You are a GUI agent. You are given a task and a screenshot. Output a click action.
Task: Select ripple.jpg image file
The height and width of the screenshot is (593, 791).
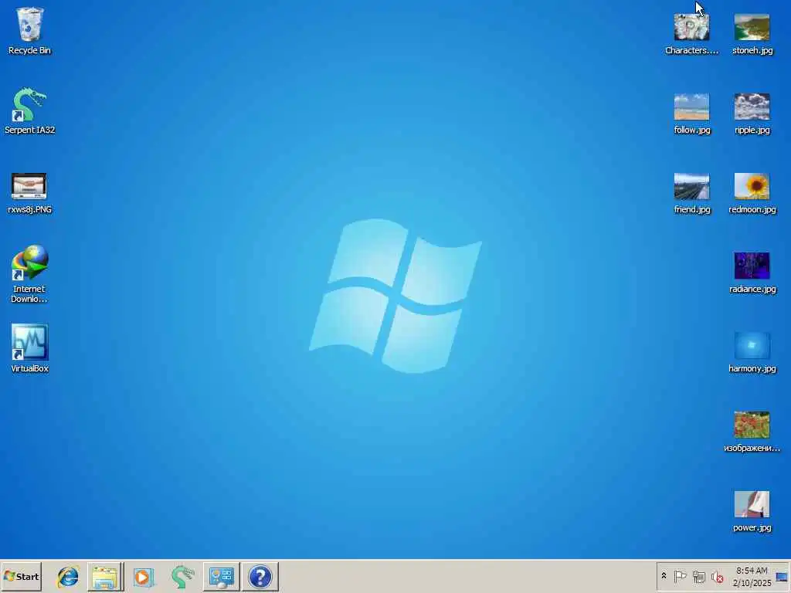pos(752,113)
